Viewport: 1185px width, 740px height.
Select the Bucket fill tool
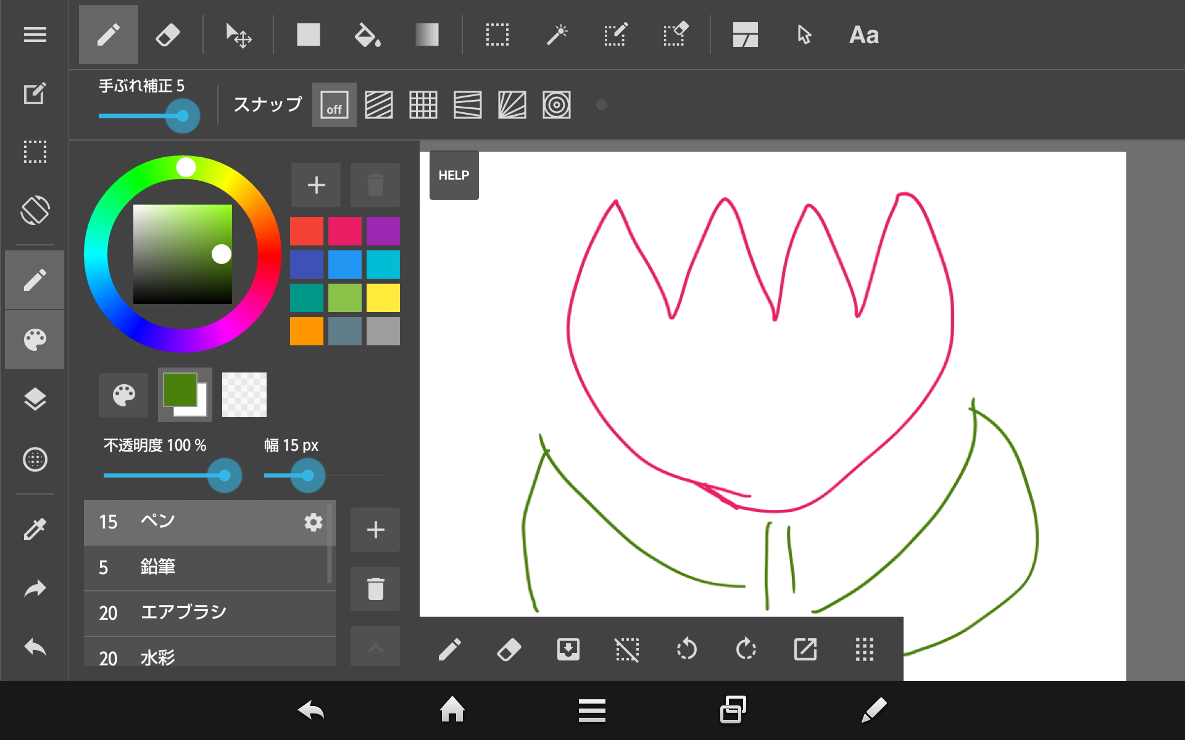point(367,35)
